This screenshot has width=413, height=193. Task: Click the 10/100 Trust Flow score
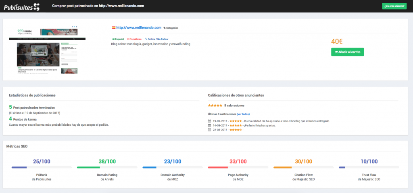tap(369, 162)
